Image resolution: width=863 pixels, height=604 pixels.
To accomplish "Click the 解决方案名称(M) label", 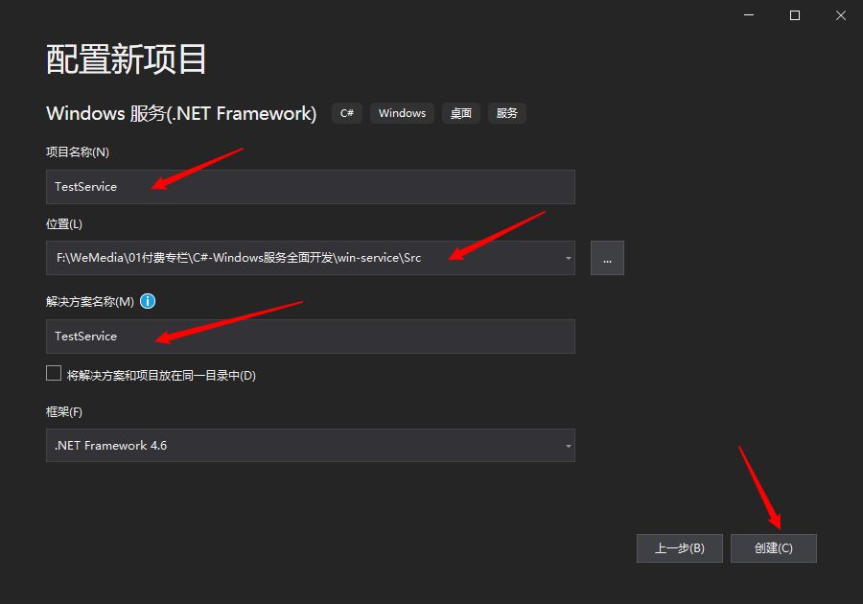I will coord(90,301).
